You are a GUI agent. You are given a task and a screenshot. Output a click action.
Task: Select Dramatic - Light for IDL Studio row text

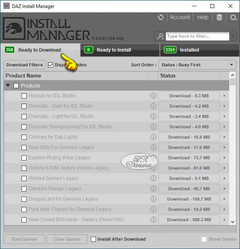click(61, 116)
